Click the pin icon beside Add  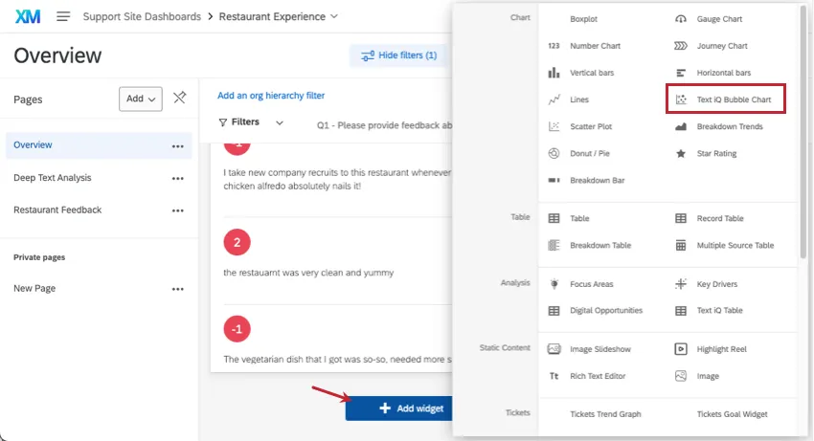pyautogui.click(x=179, y=99)
